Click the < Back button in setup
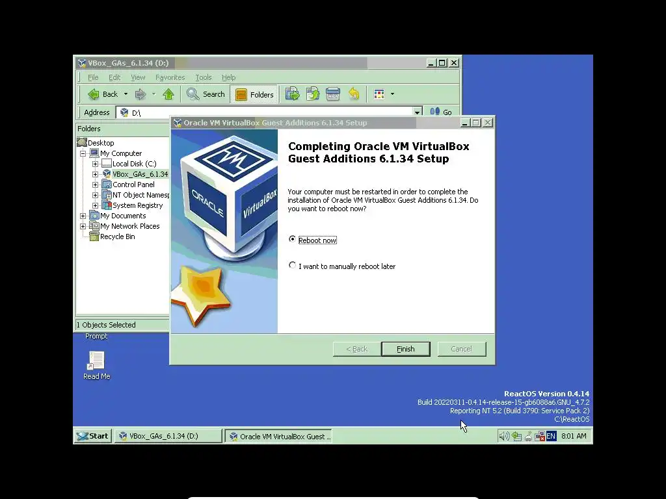The height and width of the screenshot is (499, 666). tap(356, 349)
